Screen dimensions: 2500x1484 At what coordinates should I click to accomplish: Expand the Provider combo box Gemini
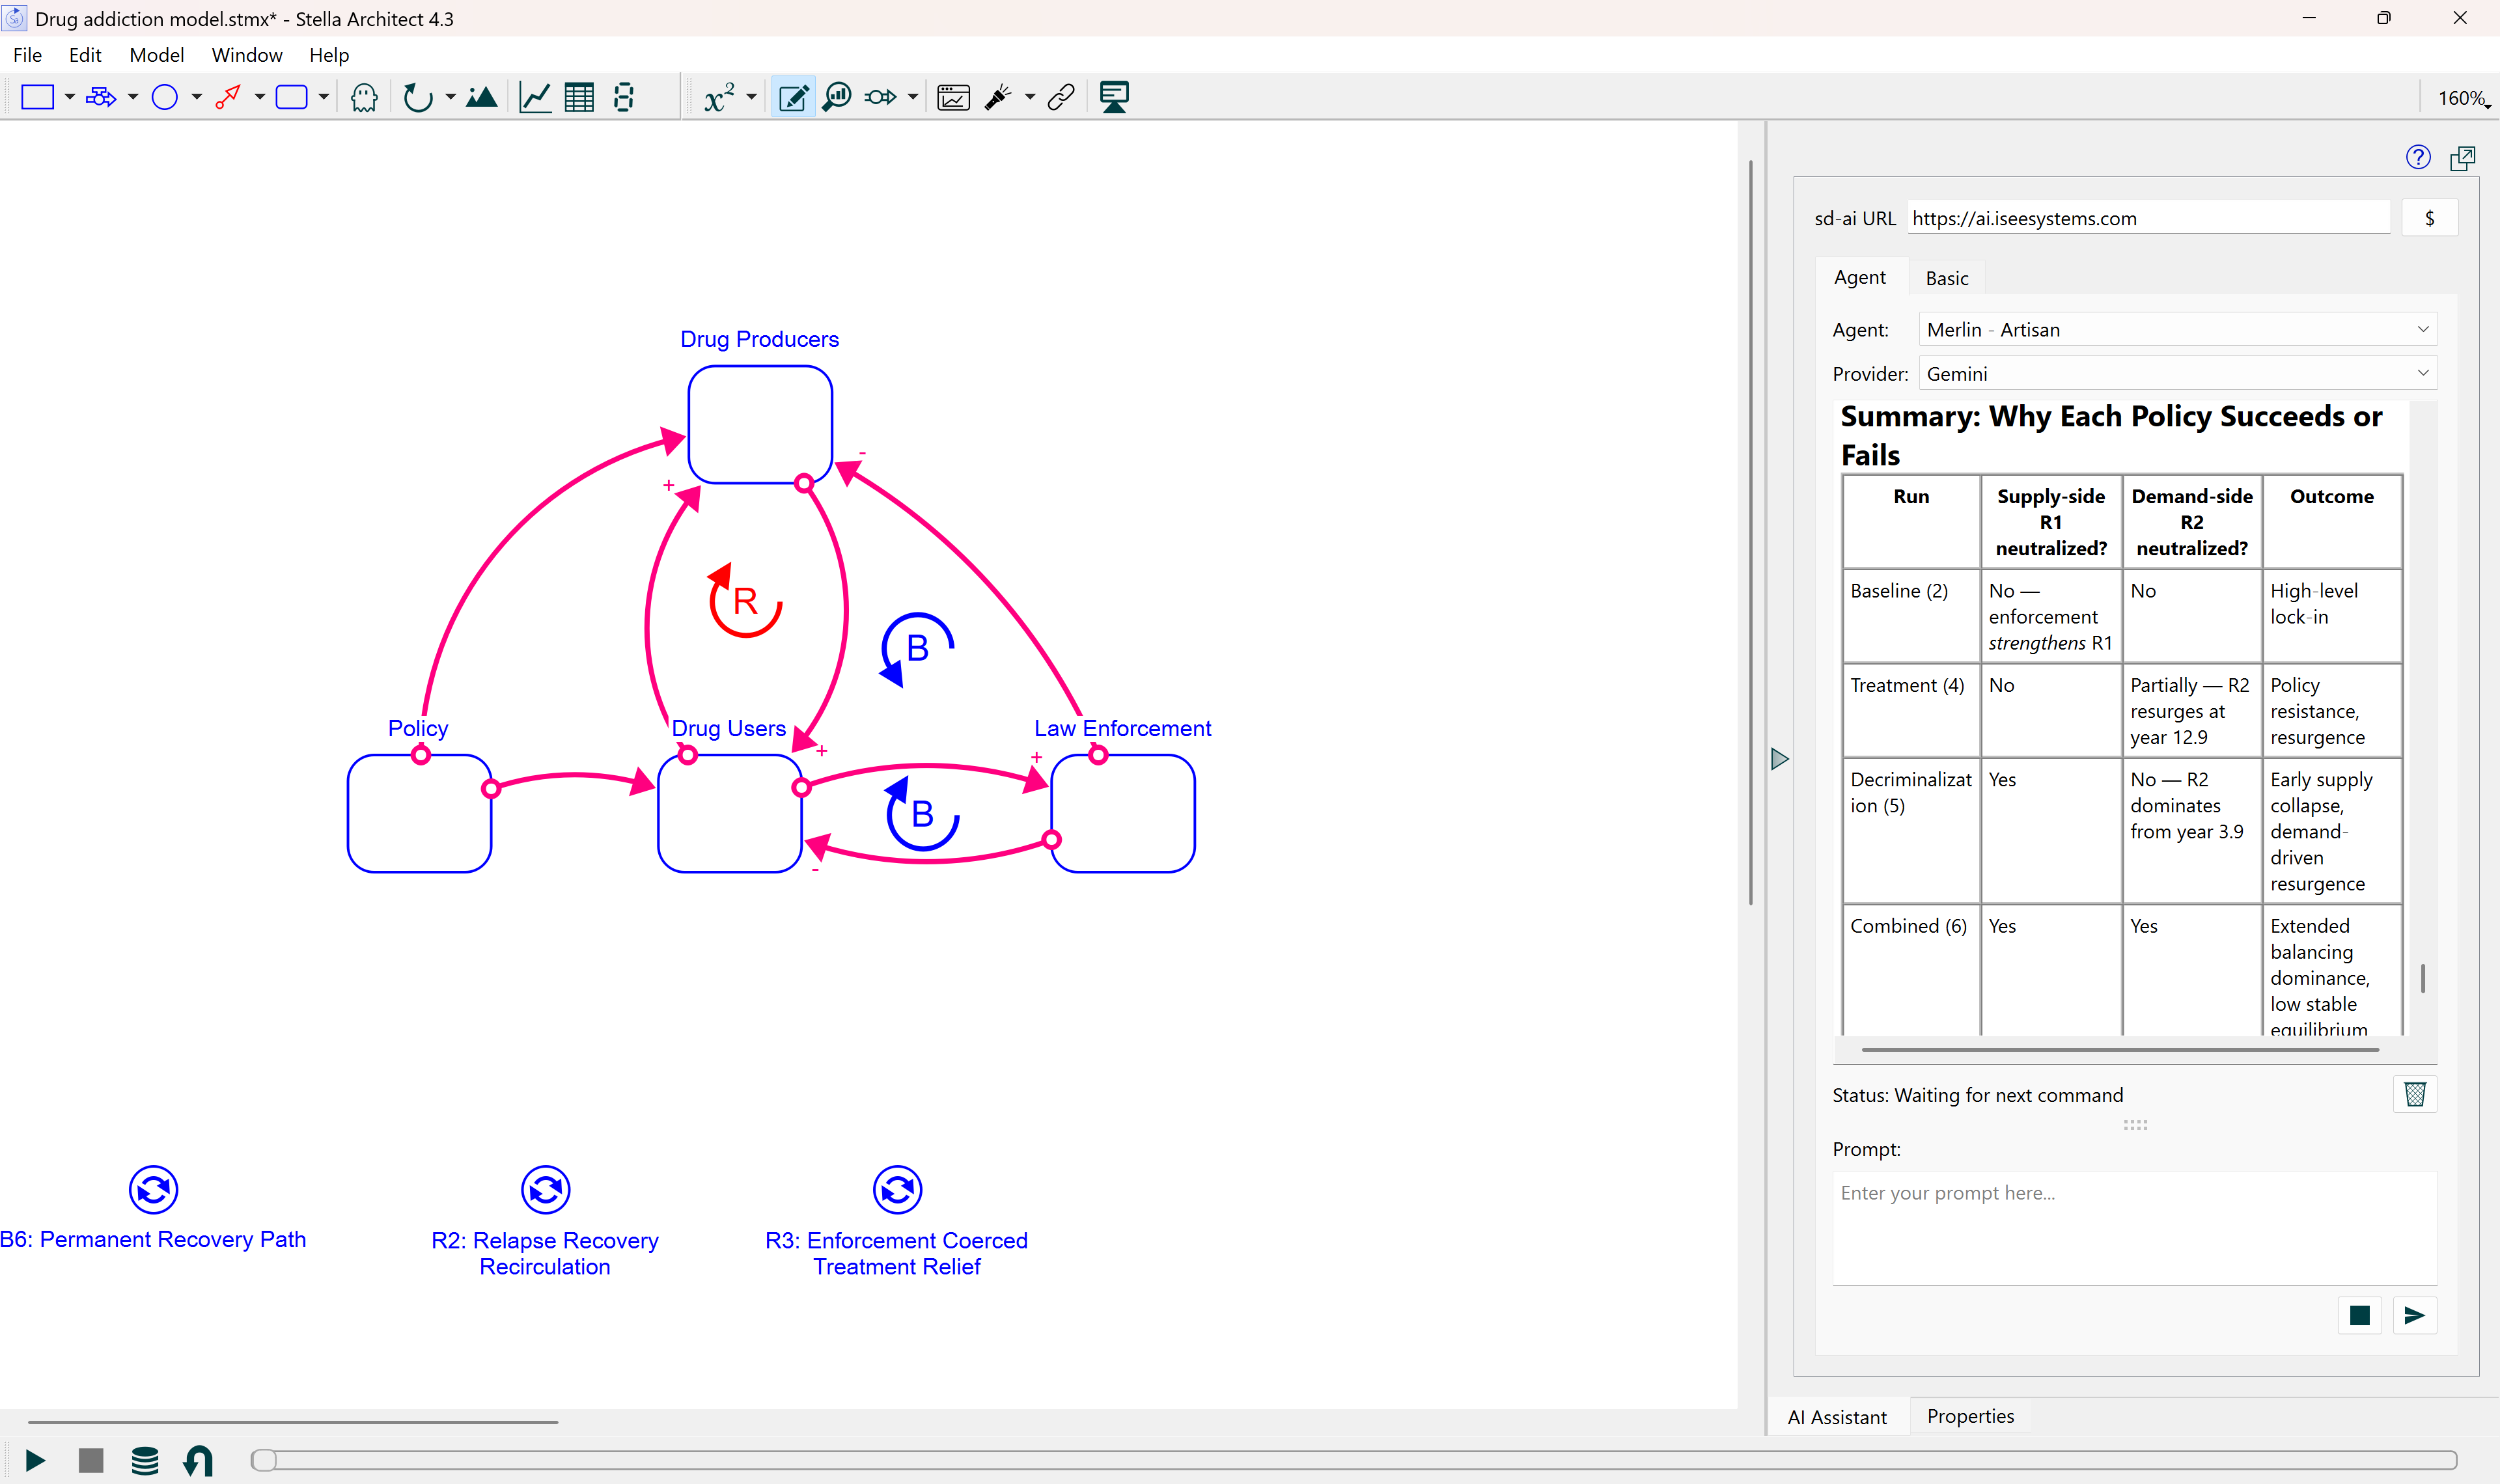point(2177,374)
